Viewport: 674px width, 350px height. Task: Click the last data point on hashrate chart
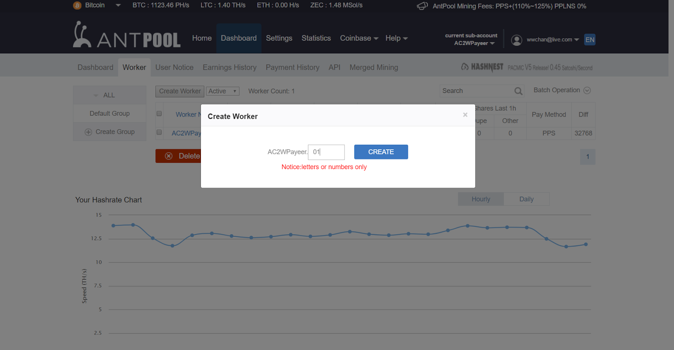click(586, 244)
